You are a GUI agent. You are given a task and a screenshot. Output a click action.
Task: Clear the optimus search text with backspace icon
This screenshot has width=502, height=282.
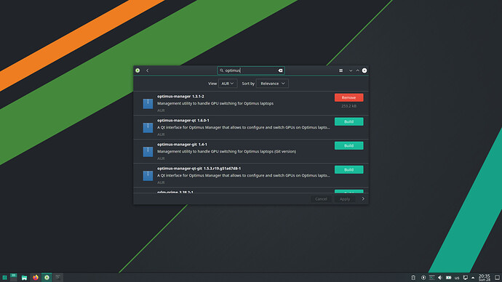coord(280,70)
